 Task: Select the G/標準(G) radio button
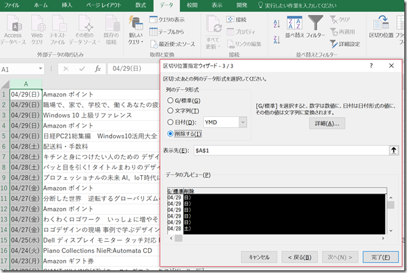pyautogui.click(x=170, y=101)
